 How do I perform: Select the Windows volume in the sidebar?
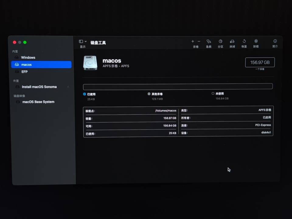click(x=28, y=57)
